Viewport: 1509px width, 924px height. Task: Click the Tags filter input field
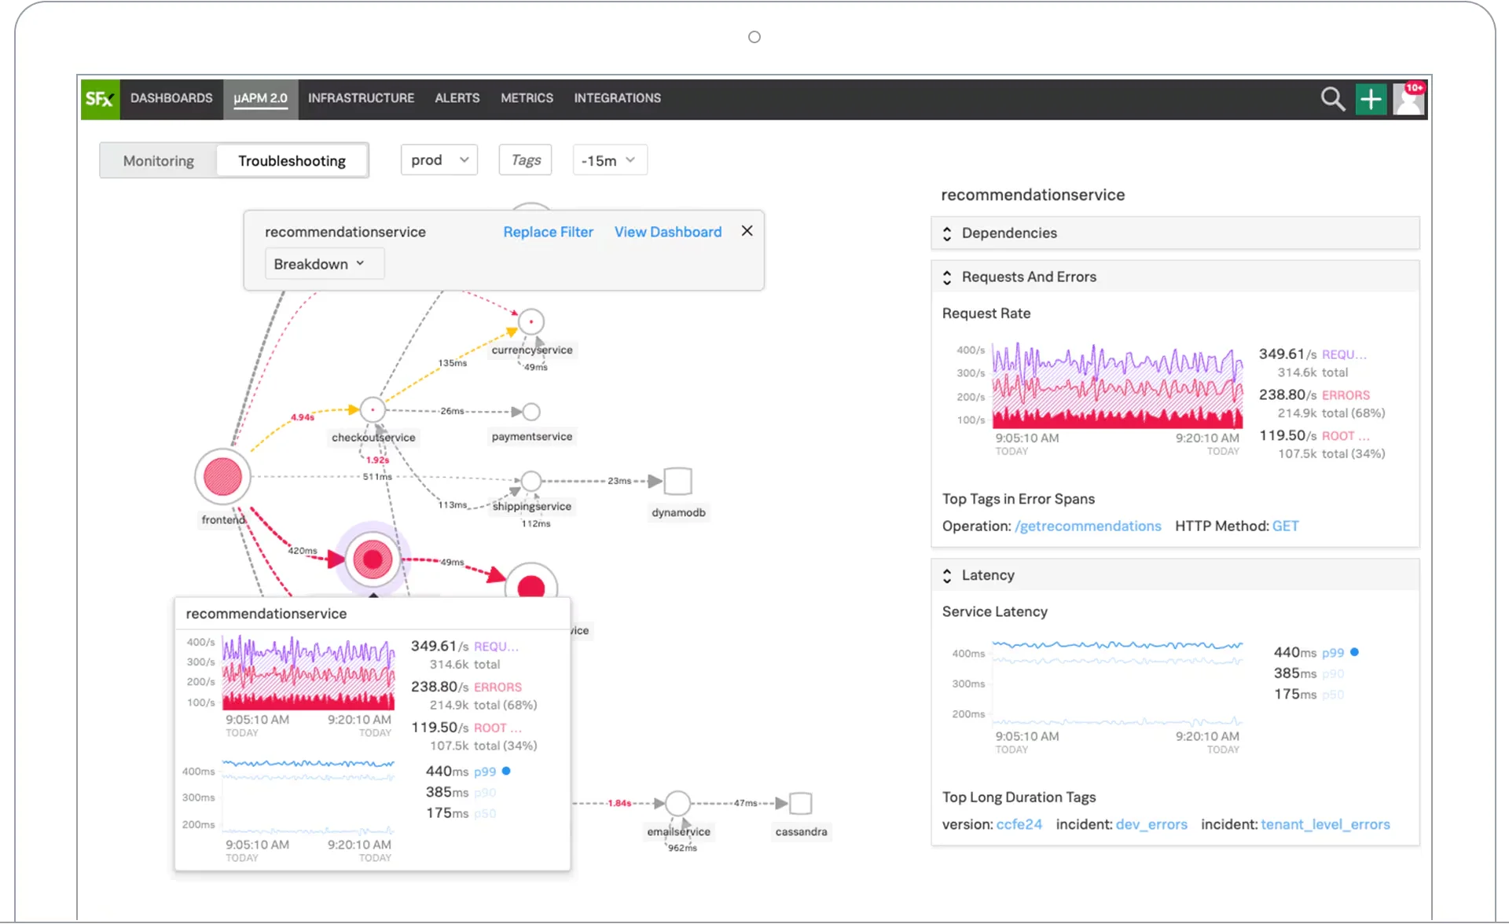click(525, 160)
